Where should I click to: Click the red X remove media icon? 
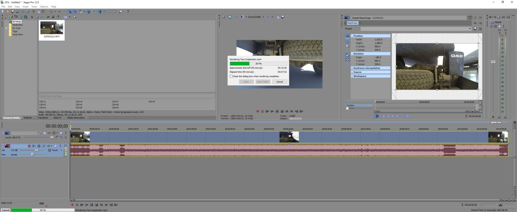[x=32, y=17]
